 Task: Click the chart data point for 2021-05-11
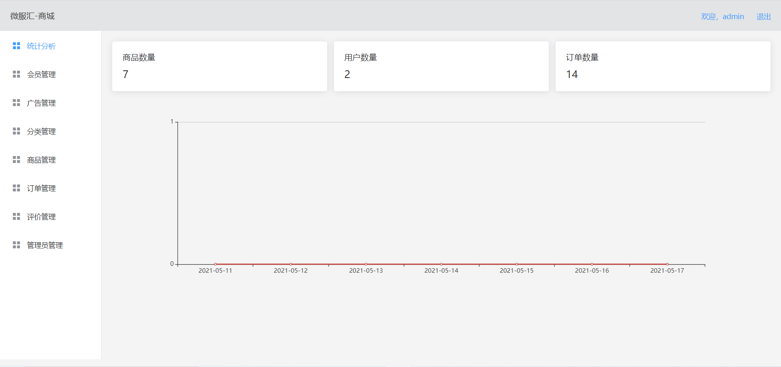tap(215, 264)
